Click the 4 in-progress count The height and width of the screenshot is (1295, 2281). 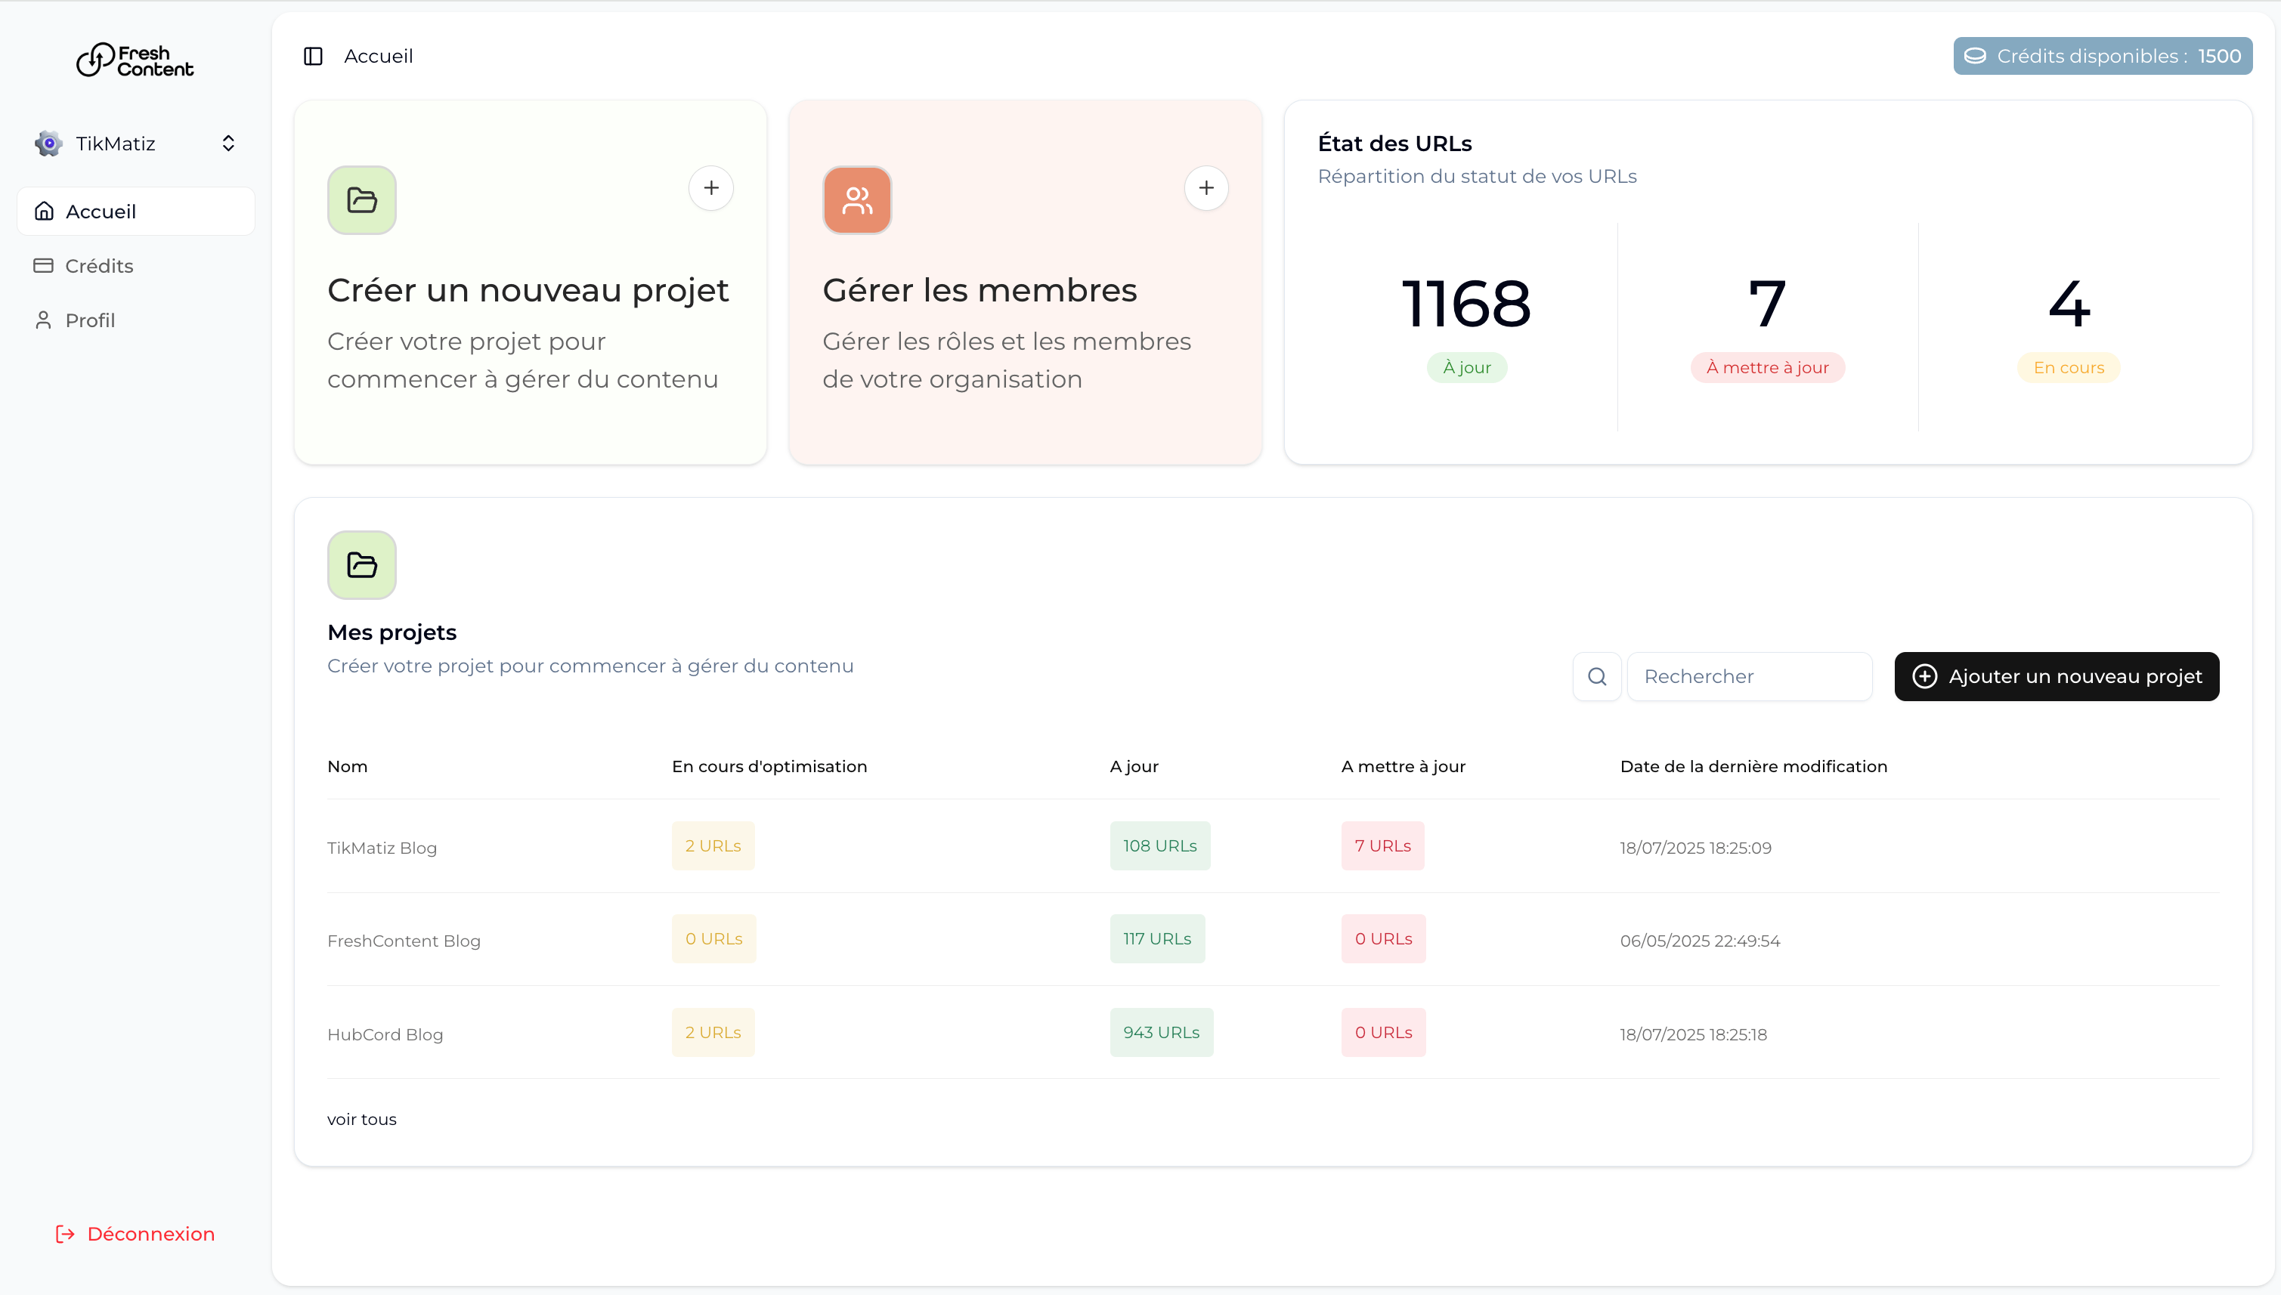(x=2069, y=303)
